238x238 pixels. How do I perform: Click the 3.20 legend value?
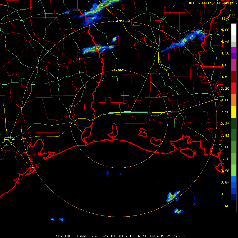(225, 89)
